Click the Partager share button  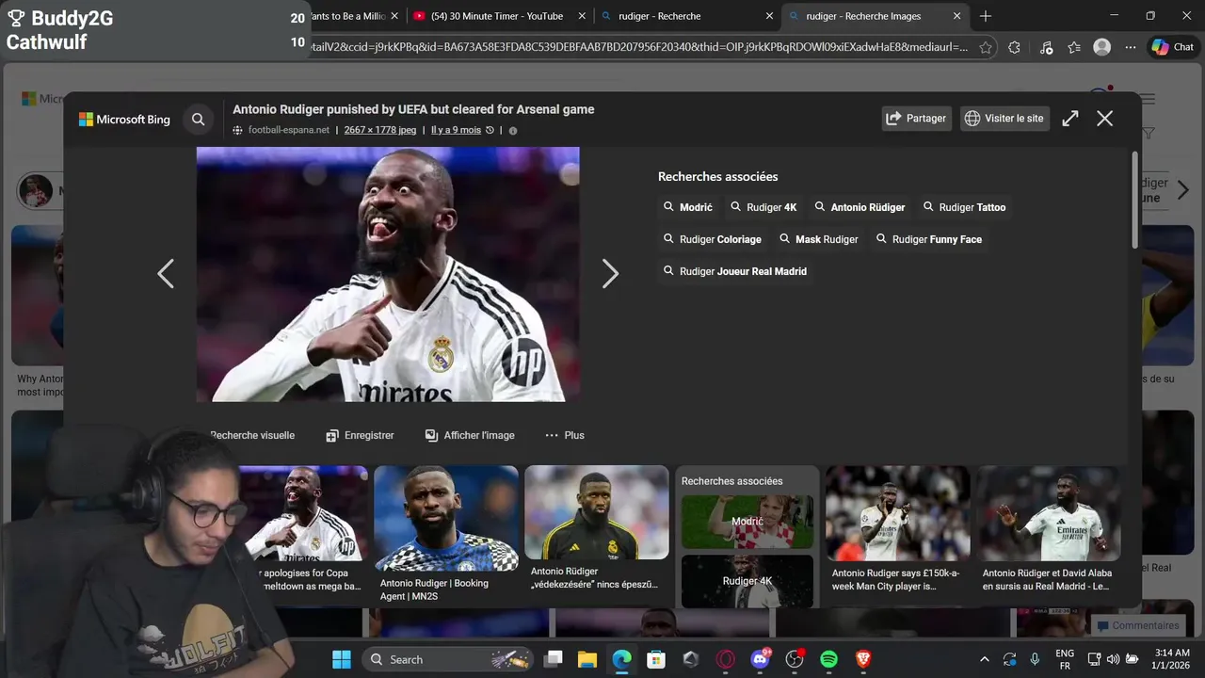(917, 119)
